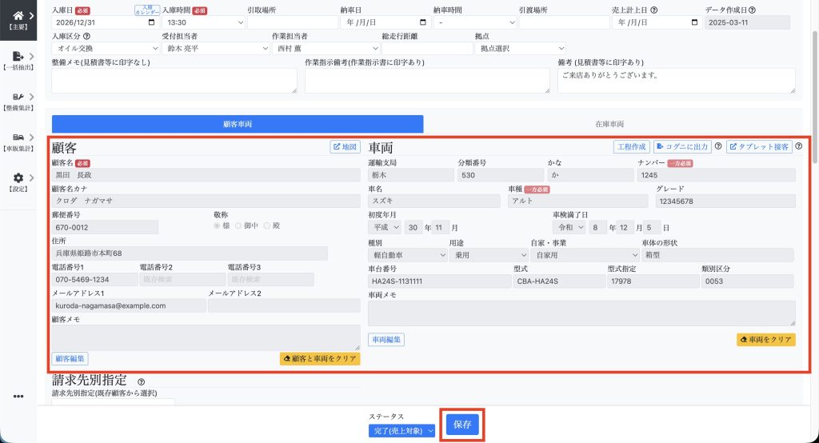Open the 整備集計 wrench icon in sidebar
This screenshot has width=819, height=443.
(18, 98)
